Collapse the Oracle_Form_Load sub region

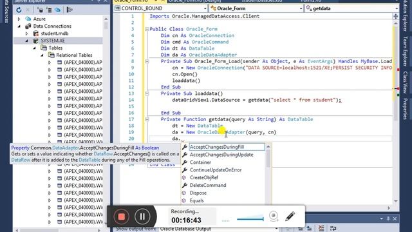[147, 61]
